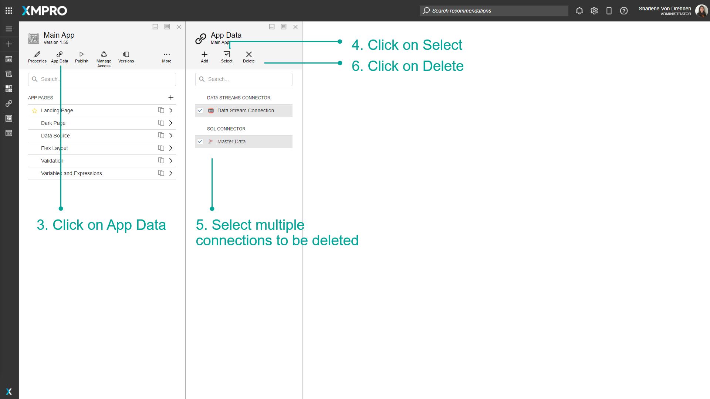
Task: Open the More options menu
Action: (x=167, y=56)
